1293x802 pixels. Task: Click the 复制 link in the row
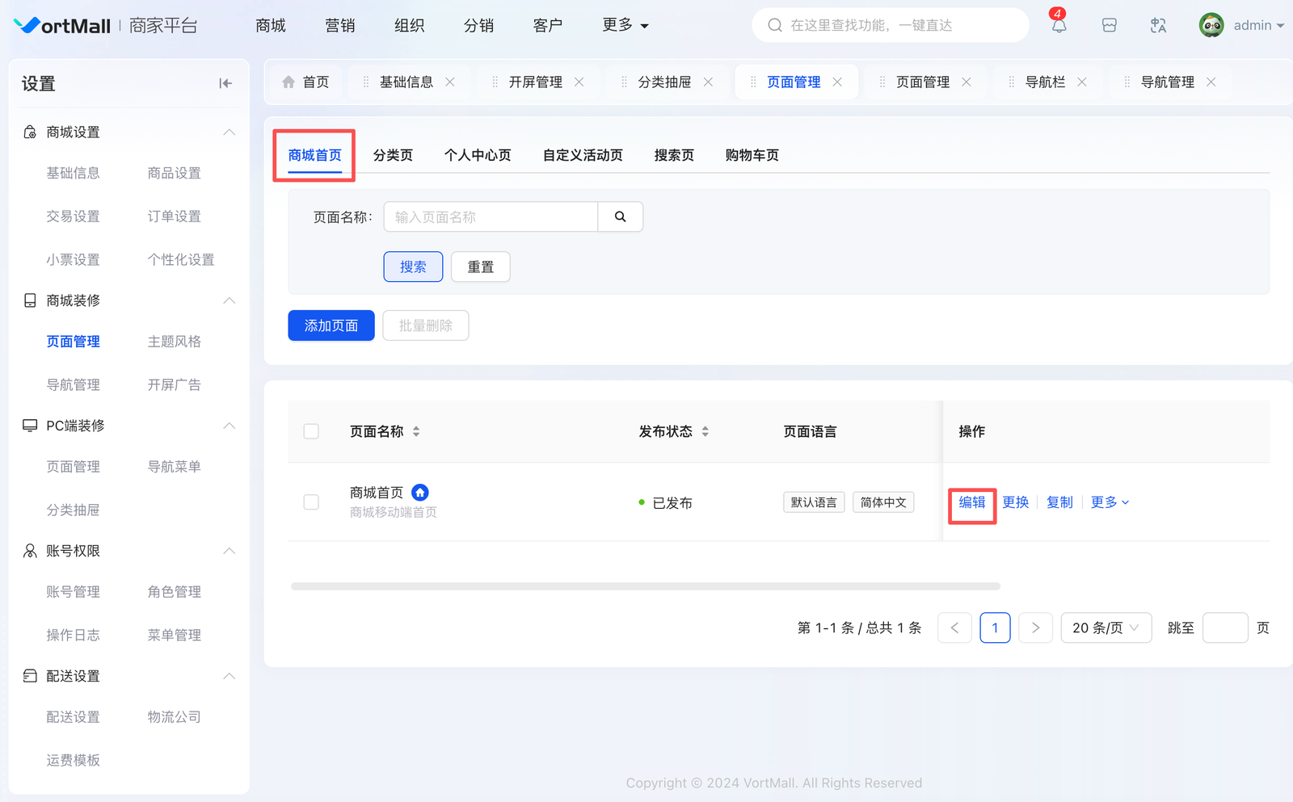coord(1059,502)
